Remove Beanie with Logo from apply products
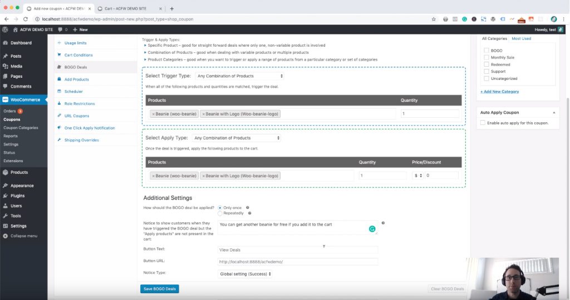 (204, 176)
